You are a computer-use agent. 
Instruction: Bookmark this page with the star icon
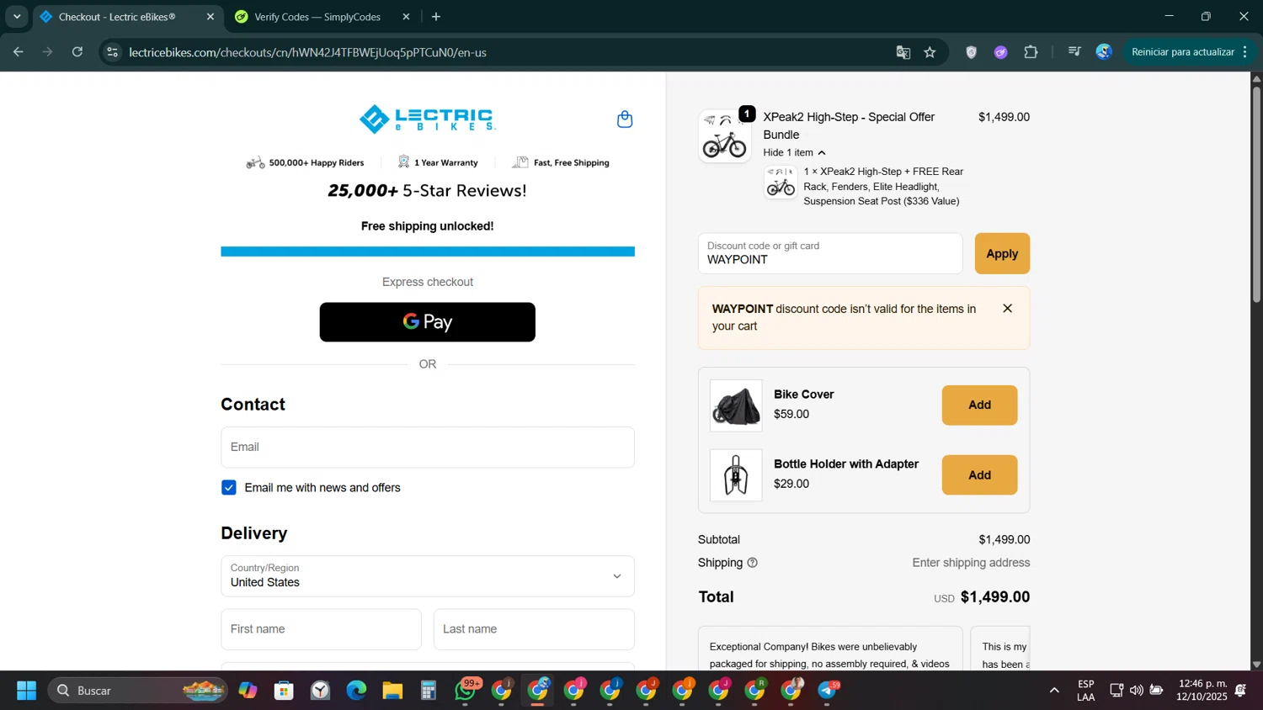pos(930,52)
